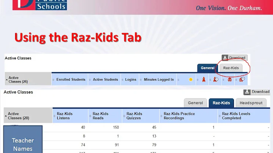Click Download button of the upper table
This screenshot has width=273, height=153.
point(235,58)
